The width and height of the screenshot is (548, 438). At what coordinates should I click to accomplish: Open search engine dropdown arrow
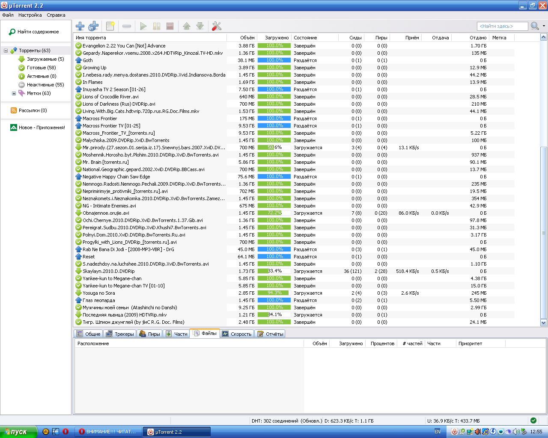(x=544, y=26)
